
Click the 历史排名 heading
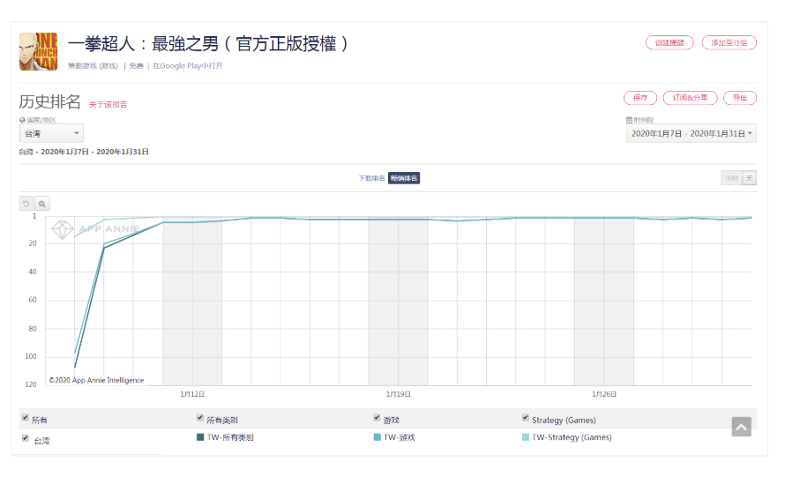49,101
